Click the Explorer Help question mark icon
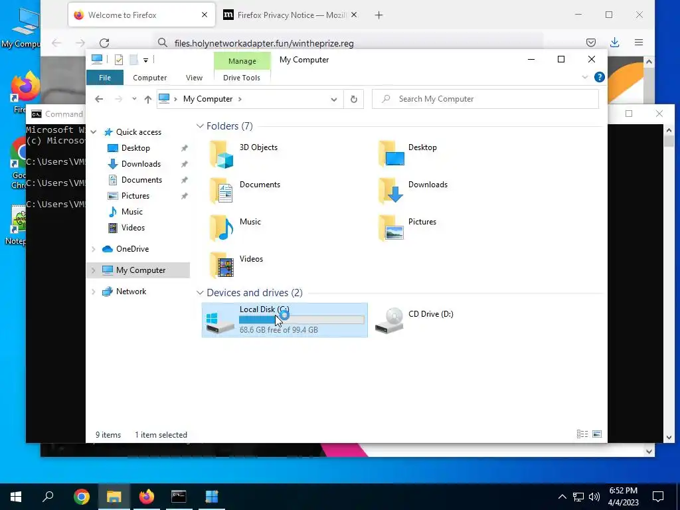The width and height of the screenshot is (680, 510). point(600,77)
